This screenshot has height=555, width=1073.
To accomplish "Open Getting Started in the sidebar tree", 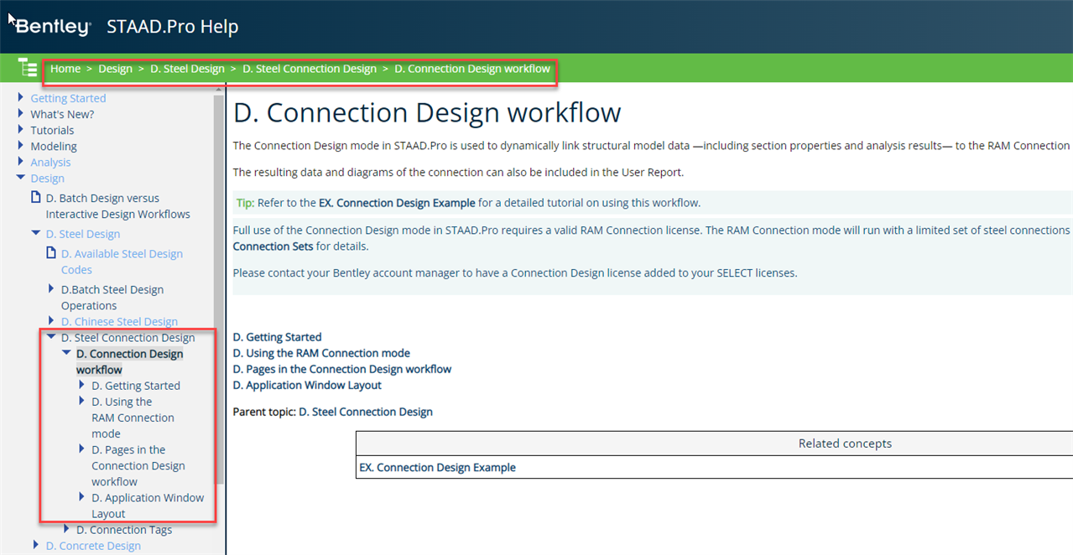I will 68,98.
